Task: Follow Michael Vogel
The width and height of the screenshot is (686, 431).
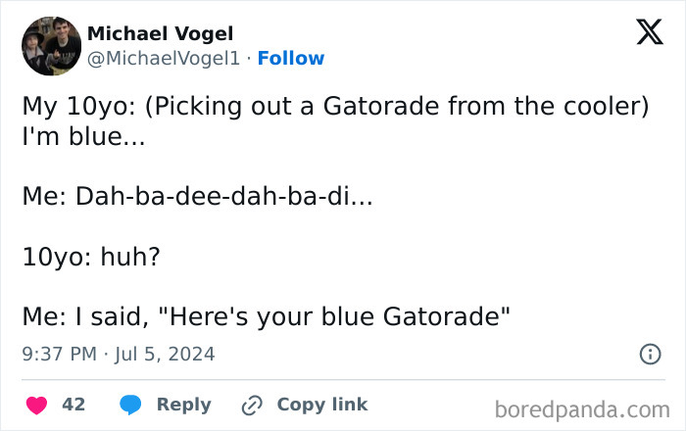Action: point(290,59)
